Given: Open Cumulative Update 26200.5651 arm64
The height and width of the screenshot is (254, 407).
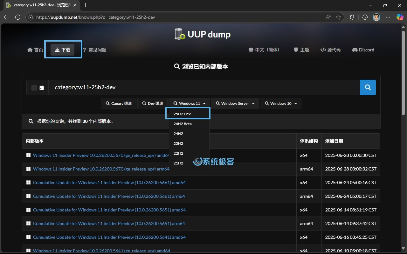Looking at the screenshot, I should [109, 224].
